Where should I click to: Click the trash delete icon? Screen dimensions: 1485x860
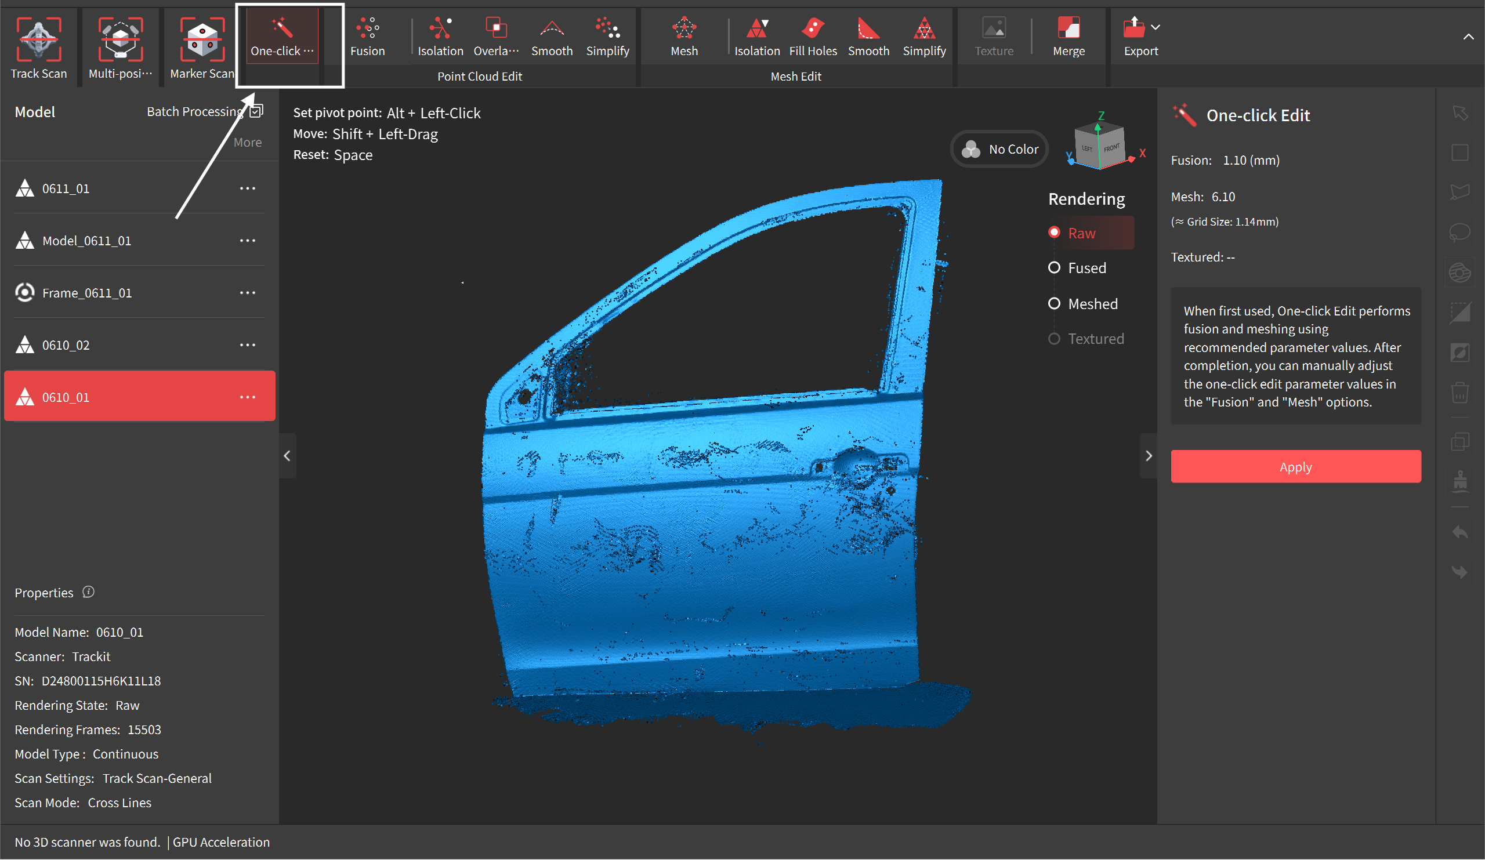point(1459,392)
